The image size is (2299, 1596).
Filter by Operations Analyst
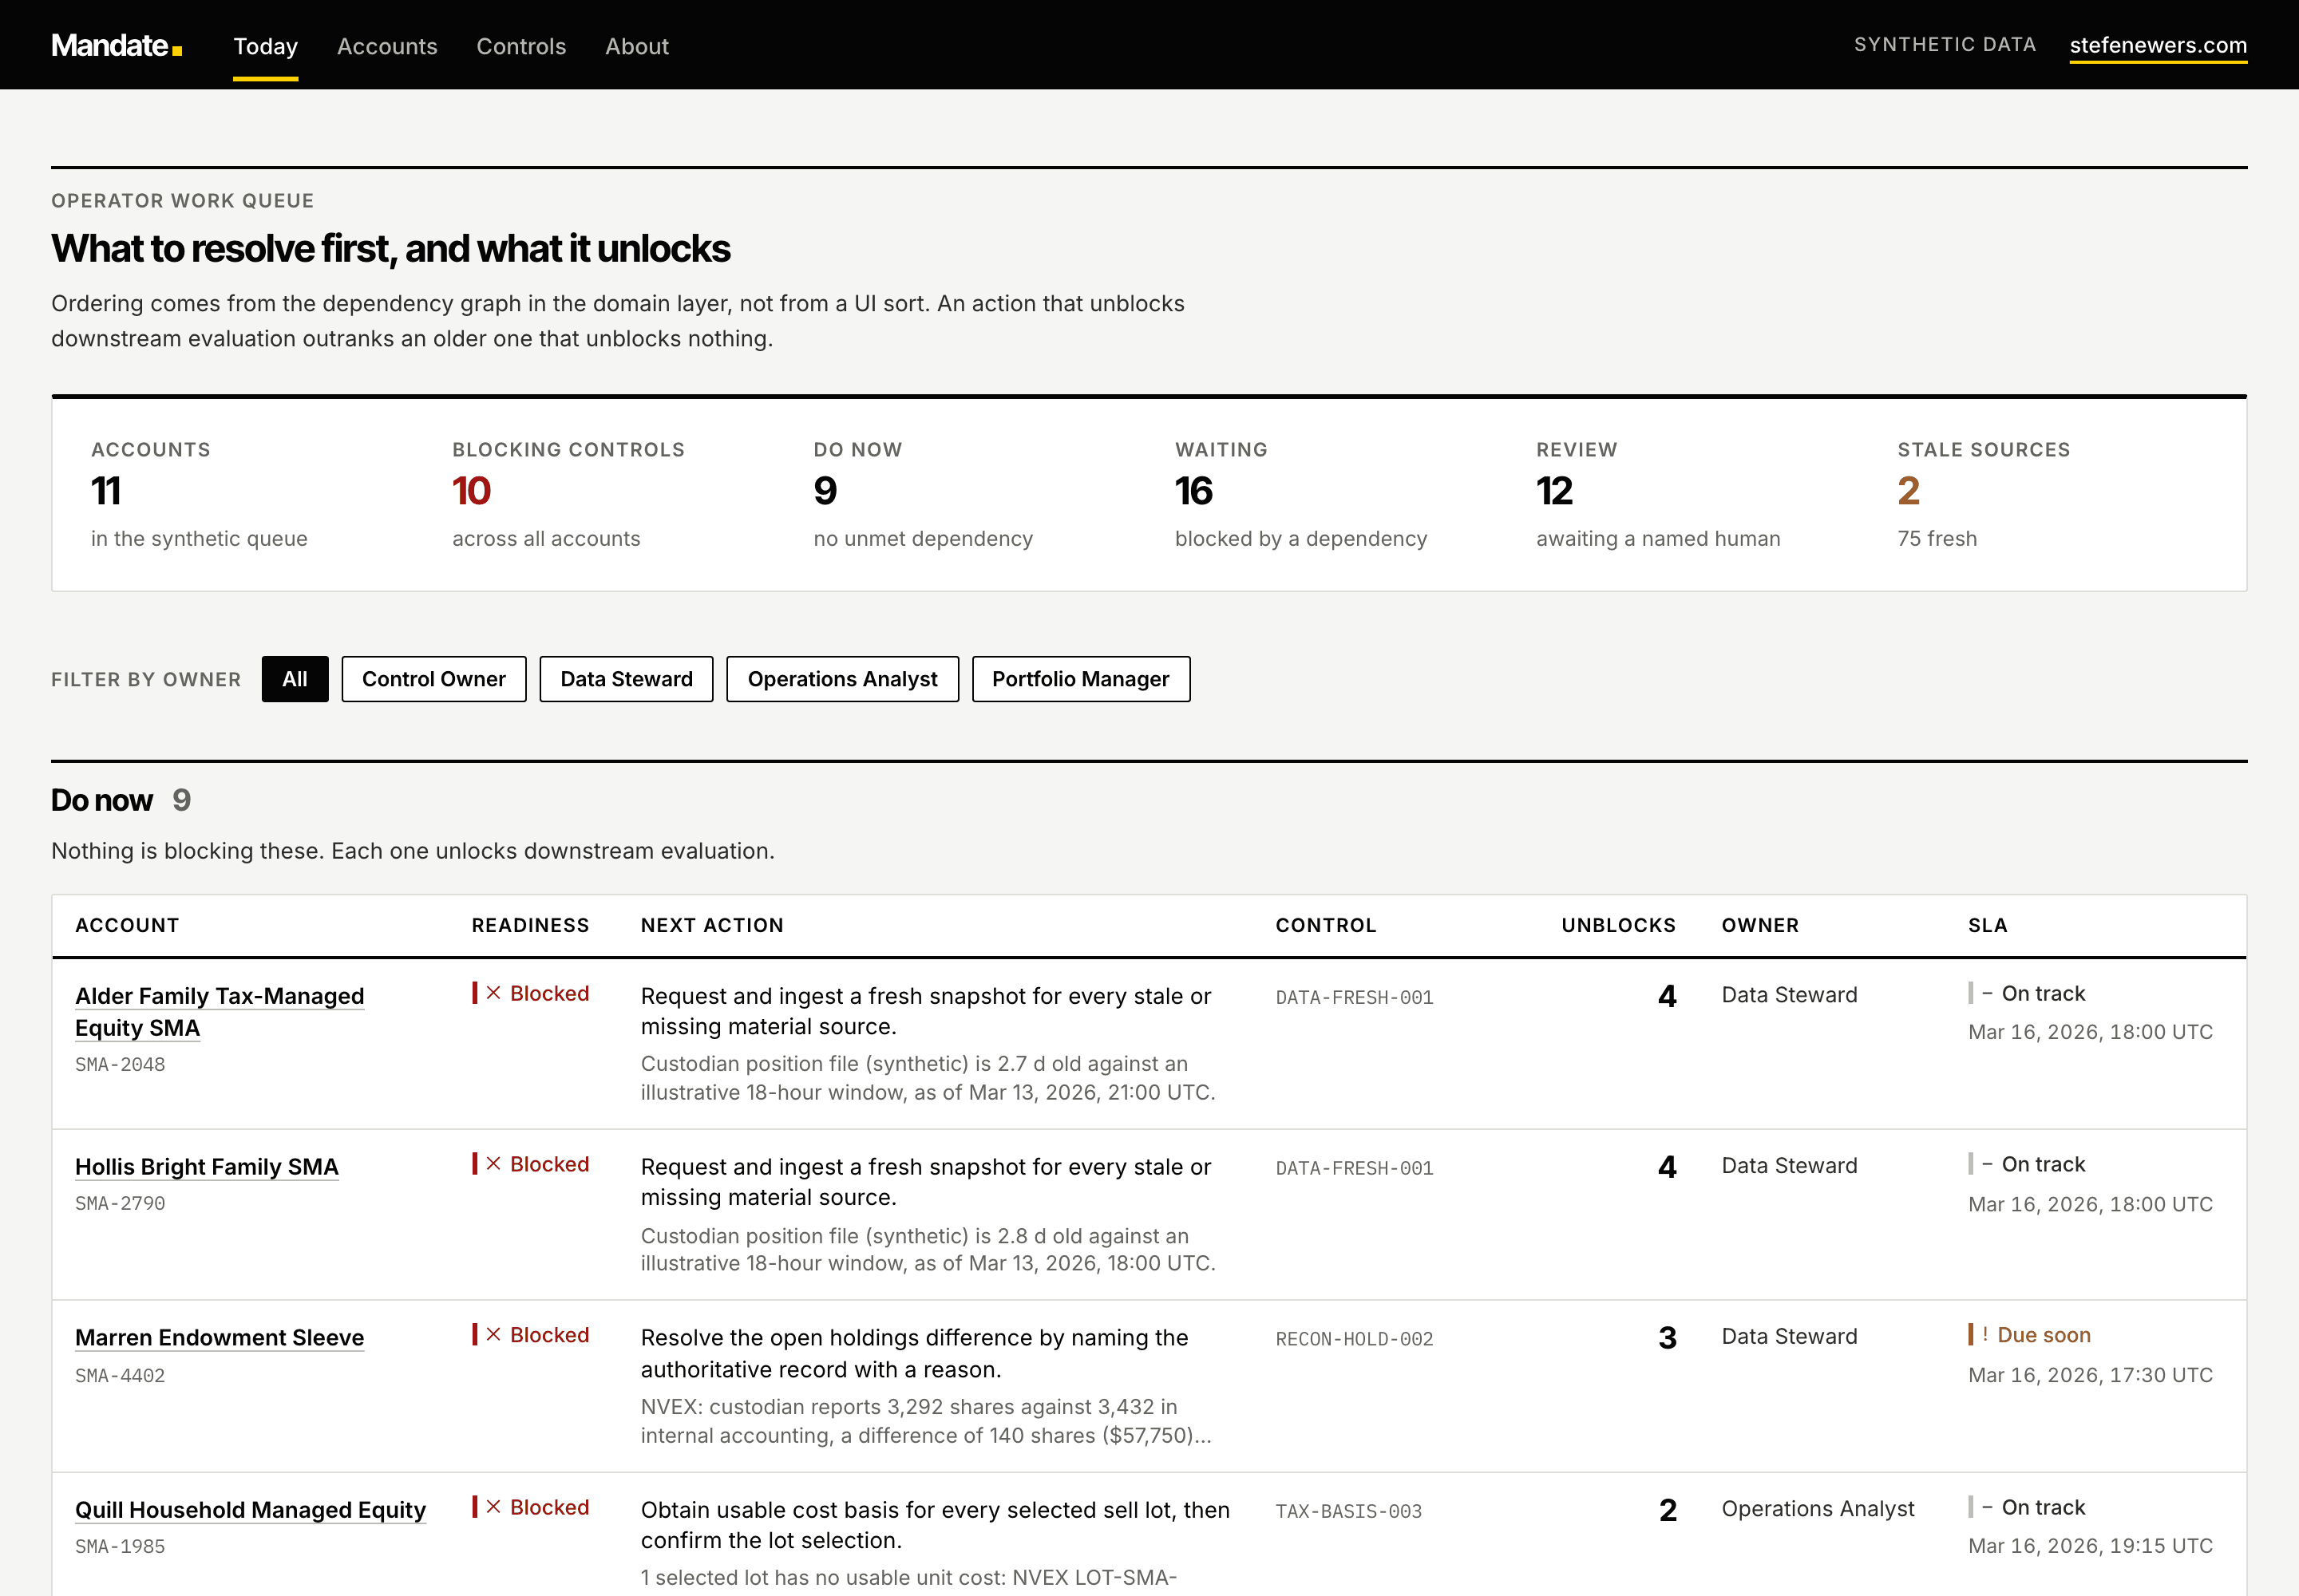[842, 679]
